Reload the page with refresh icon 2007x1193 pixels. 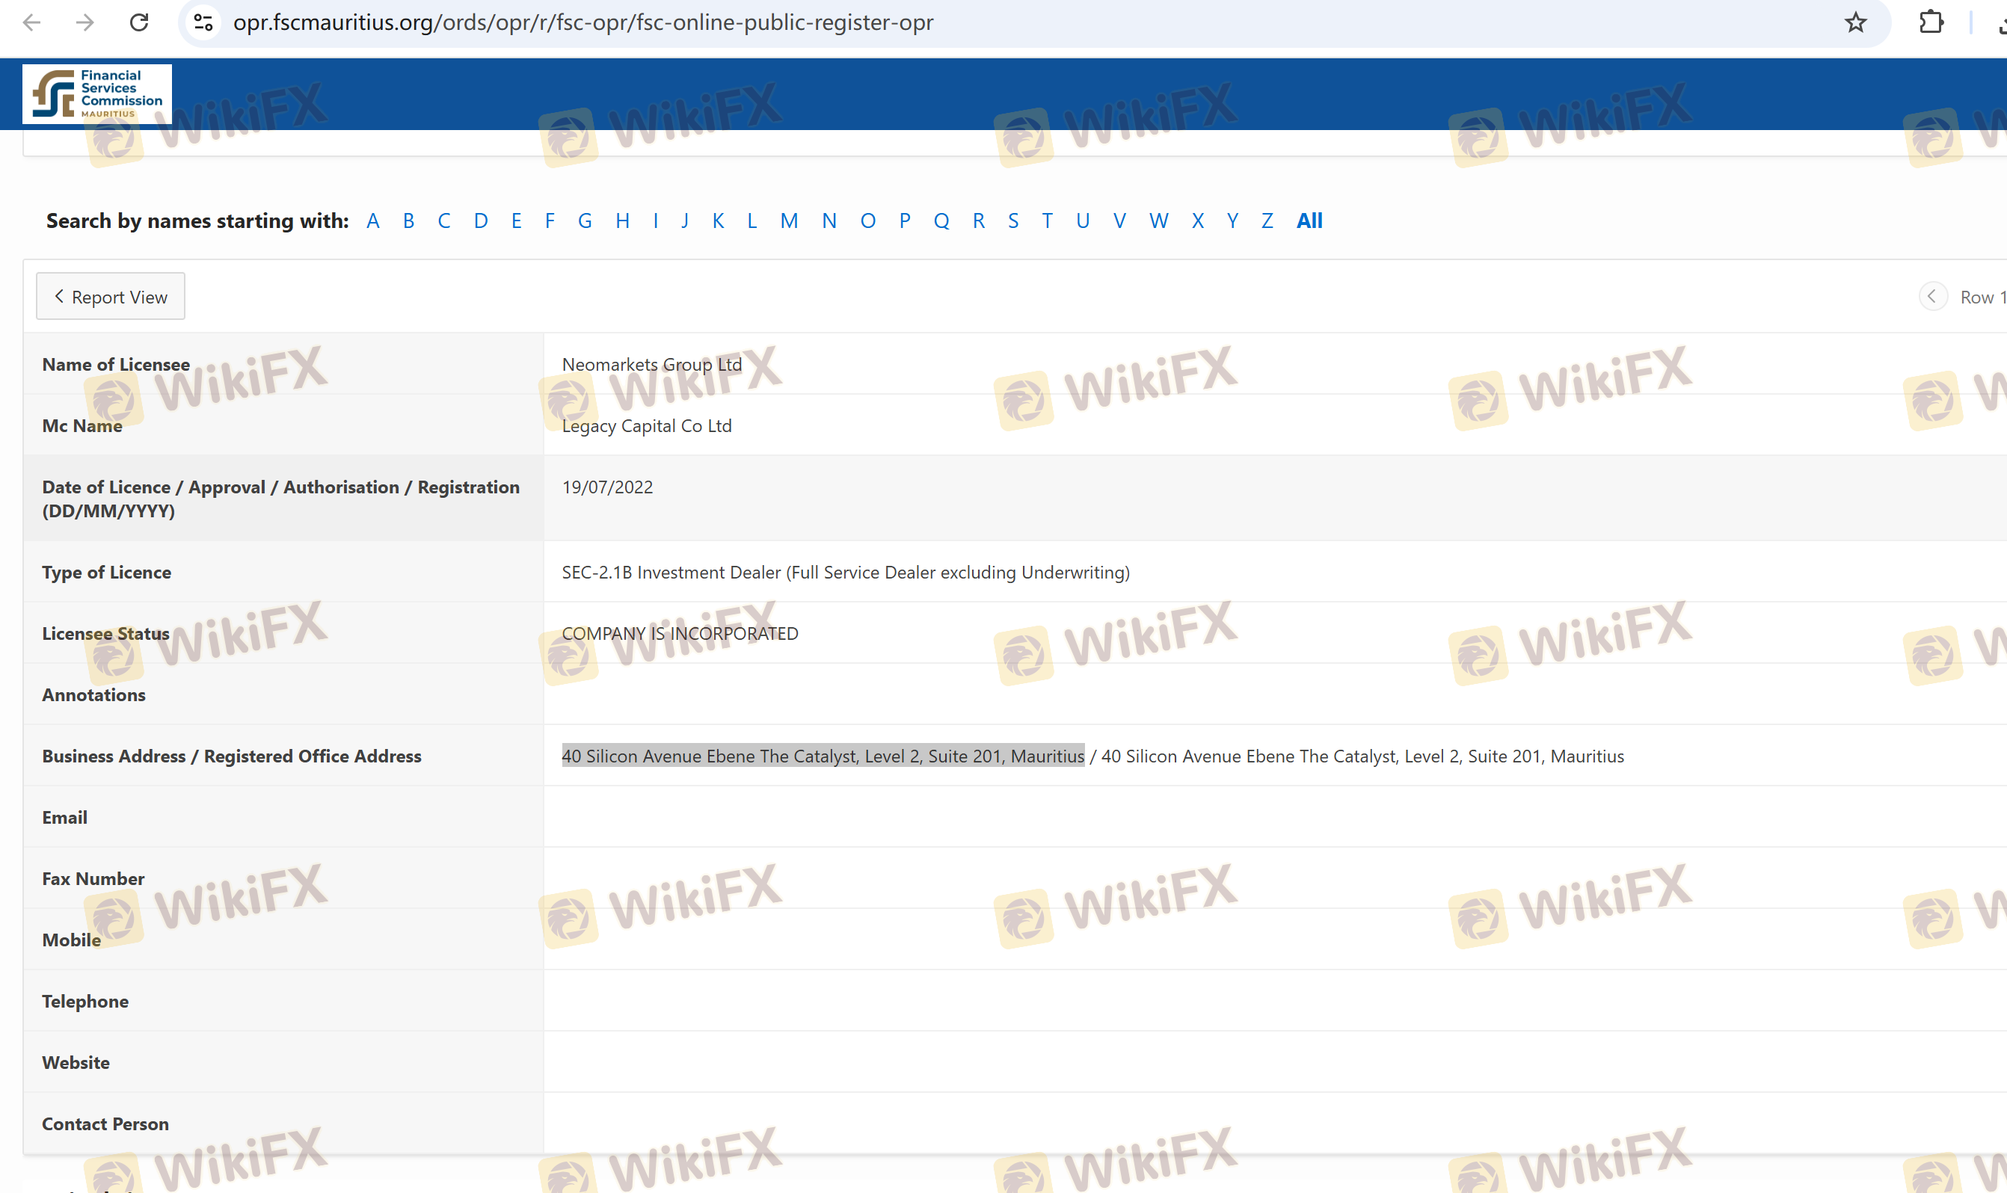click(x=139, y=22)
